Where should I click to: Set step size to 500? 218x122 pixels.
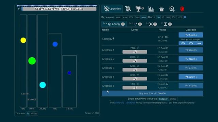[173, 17]
